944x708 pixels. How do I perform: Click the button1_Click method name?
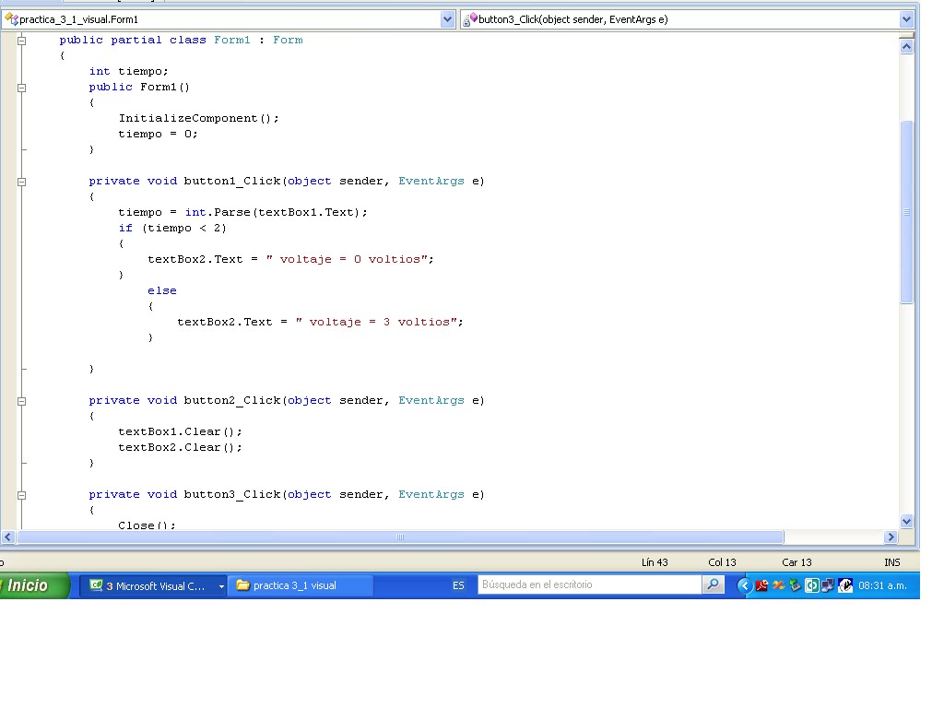pyautogui.click(x=232, y=181)
